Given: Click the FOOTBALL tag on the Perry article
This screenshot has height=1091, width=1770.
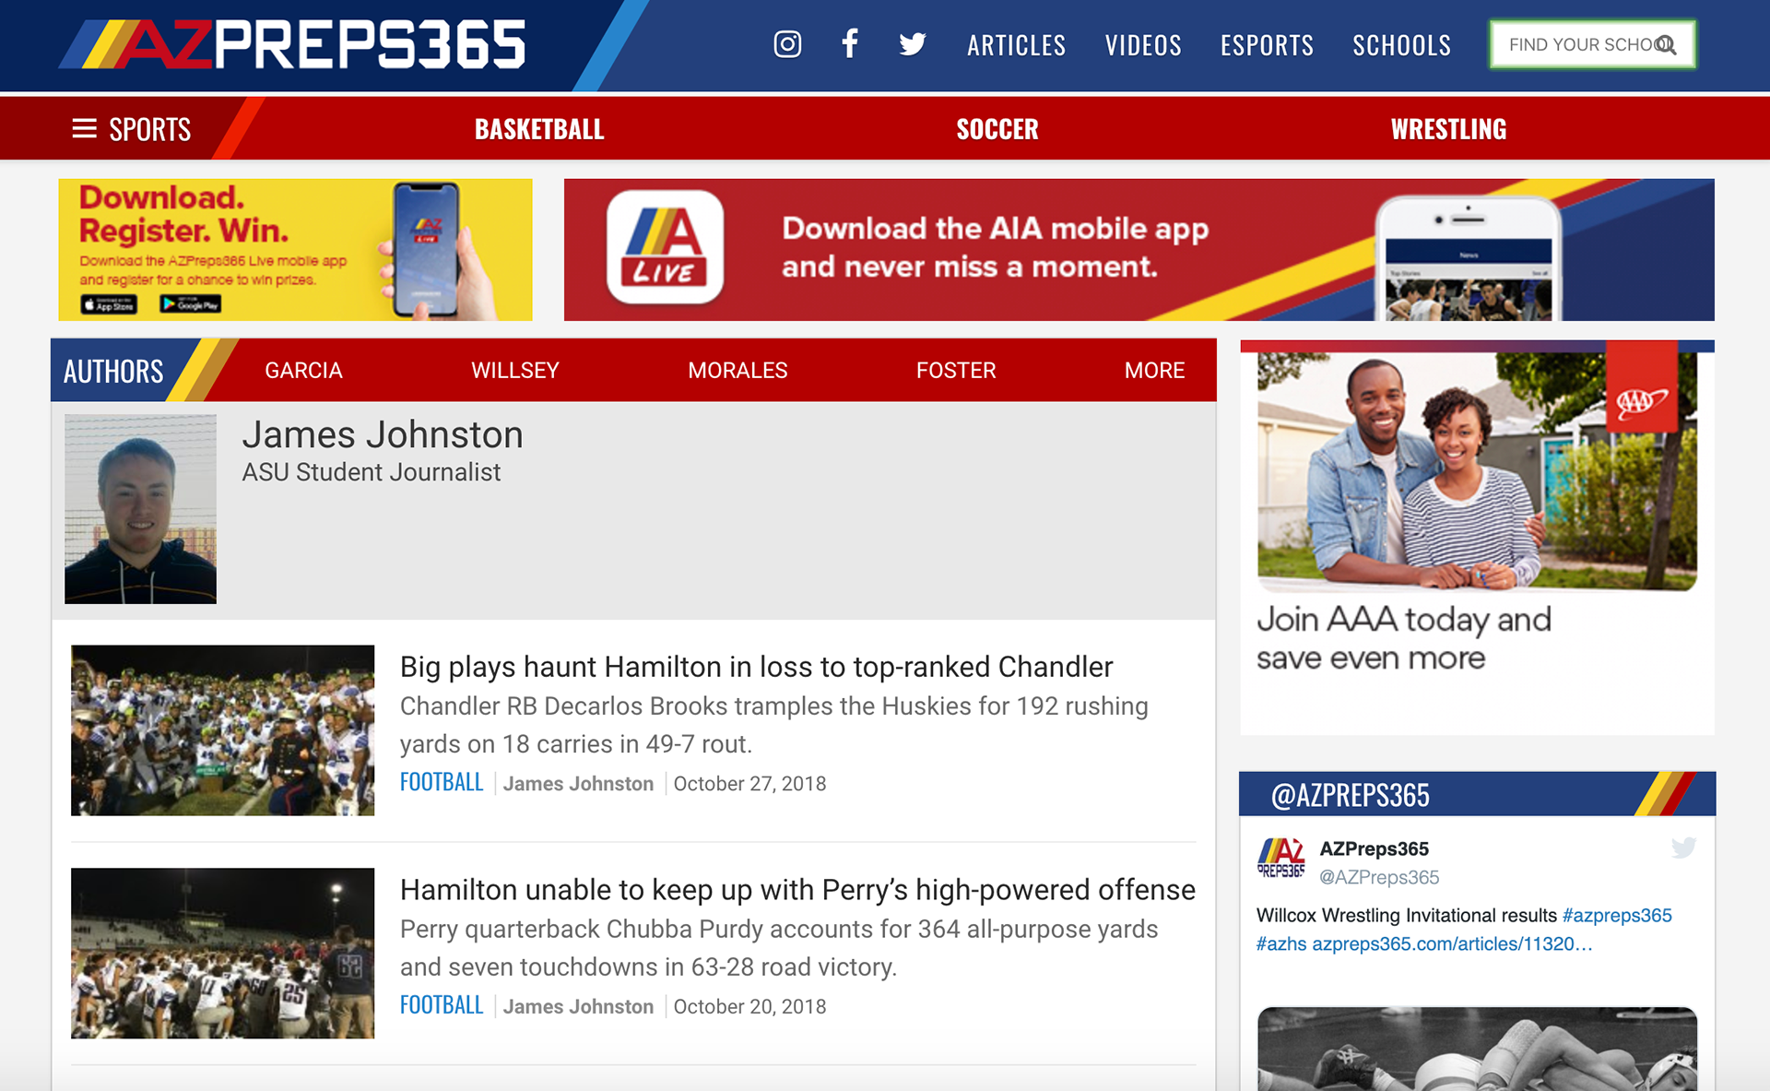Looking at the screenshot, I should tap(442, 1005).
